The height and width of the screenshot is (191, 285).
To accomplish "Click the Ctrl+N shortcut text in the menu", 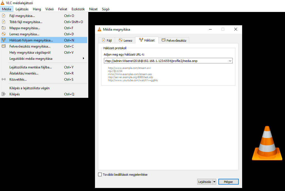I will (x=69, y=40).
